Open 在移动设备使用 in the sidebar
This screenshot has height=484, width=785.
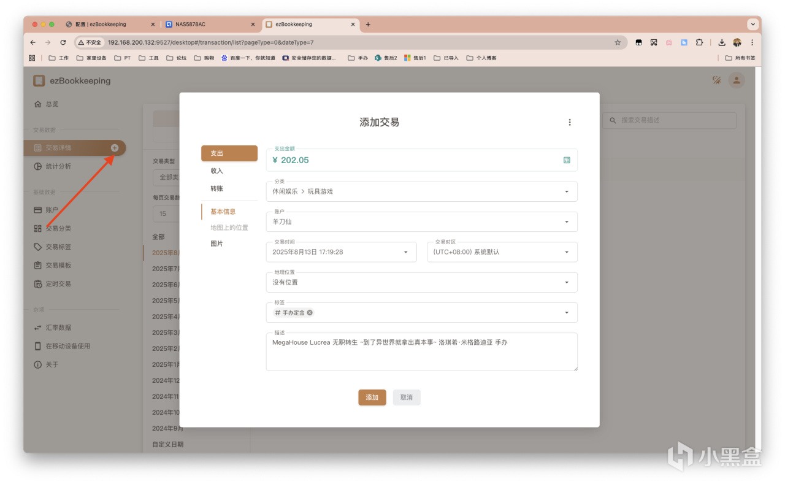(x=62, y=346)
